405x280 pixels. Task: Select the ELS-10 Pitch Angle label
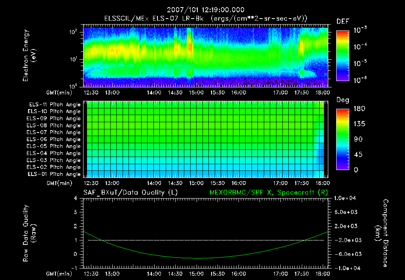(54, 112)
